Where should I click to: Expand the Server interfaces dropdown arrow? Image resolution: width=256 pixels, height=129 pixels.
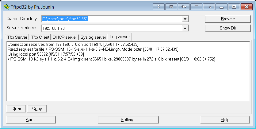click(x=185, y=28)
